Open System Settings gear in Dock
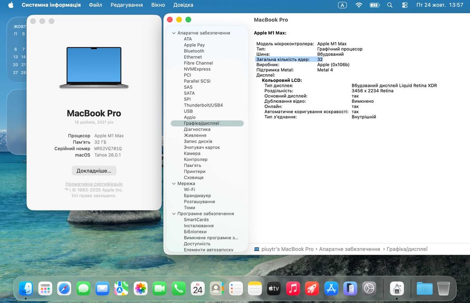Image resolution: width=470 pixels, height=303 pixels. point(369,288)
